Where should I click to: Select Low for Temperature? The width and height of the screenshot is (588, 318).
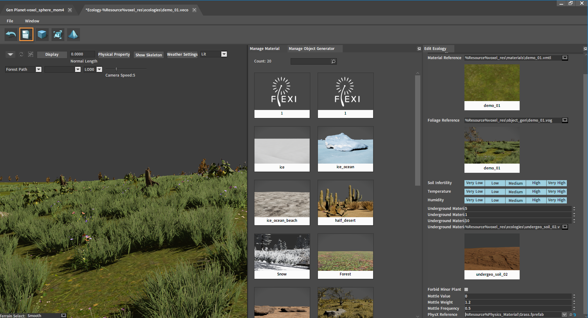(x=495, y=192)
